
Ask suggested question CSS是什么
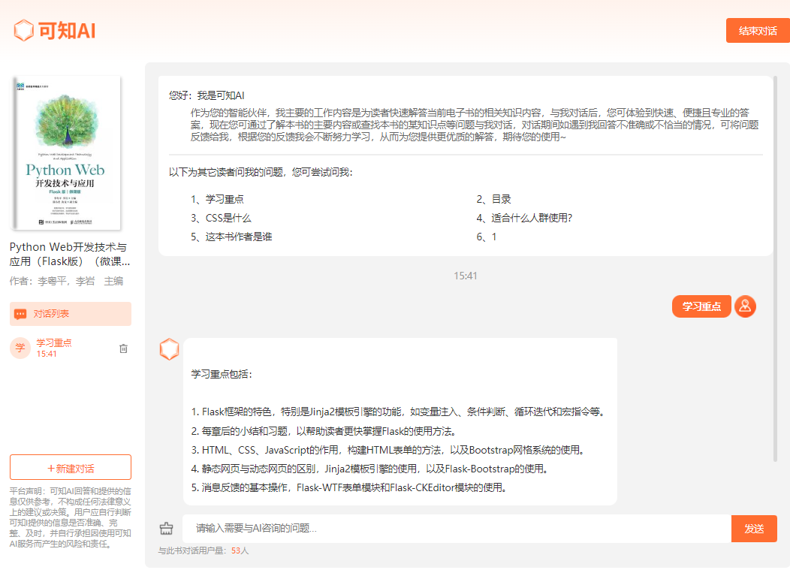click(228, 218)
